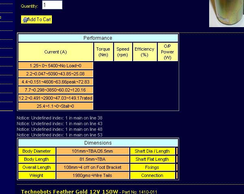Click the Overall Length label cell
Image resolution: width=244 pixels, height=194 pixels.
tap(36, 167)
